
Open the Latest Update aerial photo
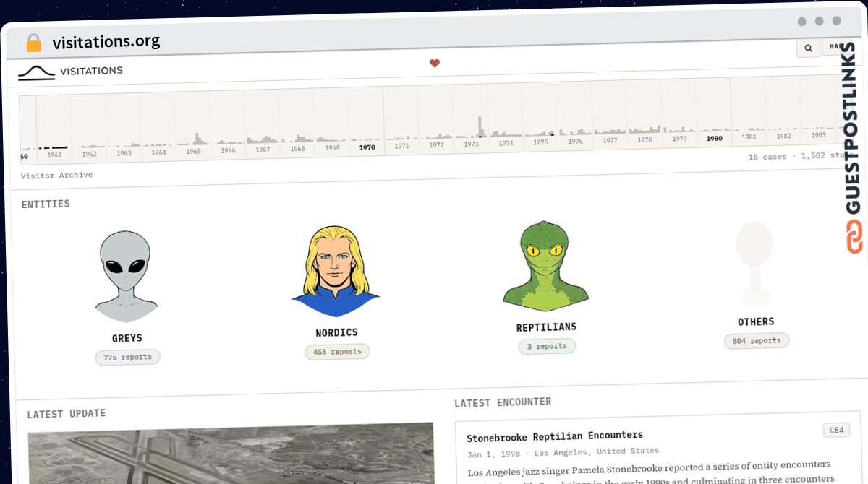(231, 454)
